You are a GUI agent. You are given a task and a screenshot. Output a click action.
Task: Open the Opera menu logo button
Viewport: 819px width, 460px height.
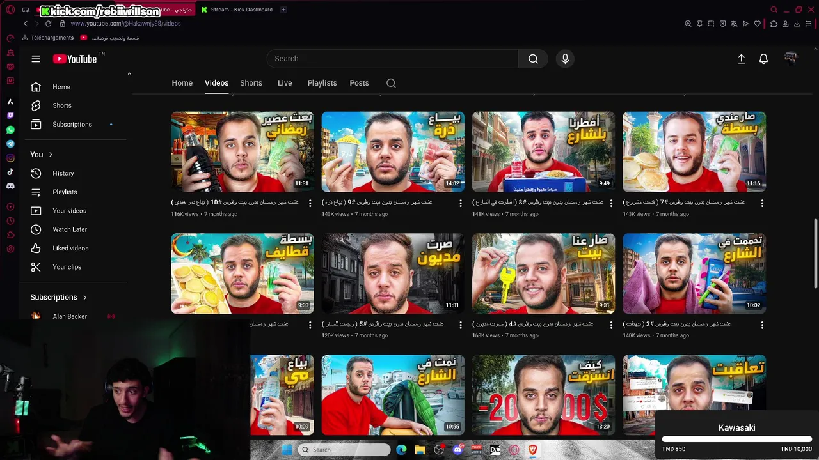point(10,10)
